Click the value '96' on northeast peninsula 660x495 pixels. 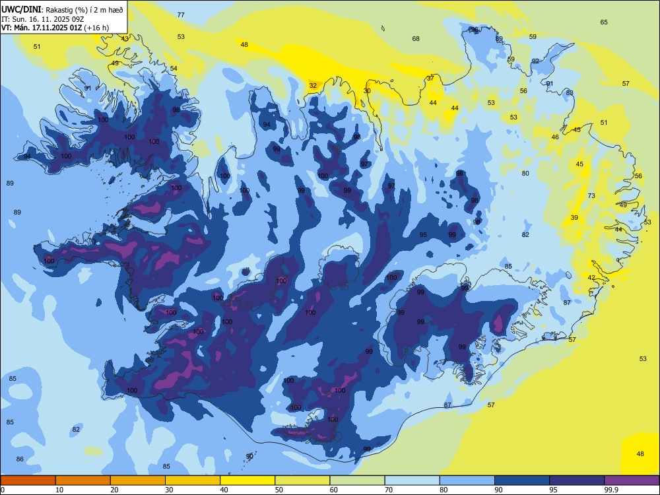[x=475, y=30]
